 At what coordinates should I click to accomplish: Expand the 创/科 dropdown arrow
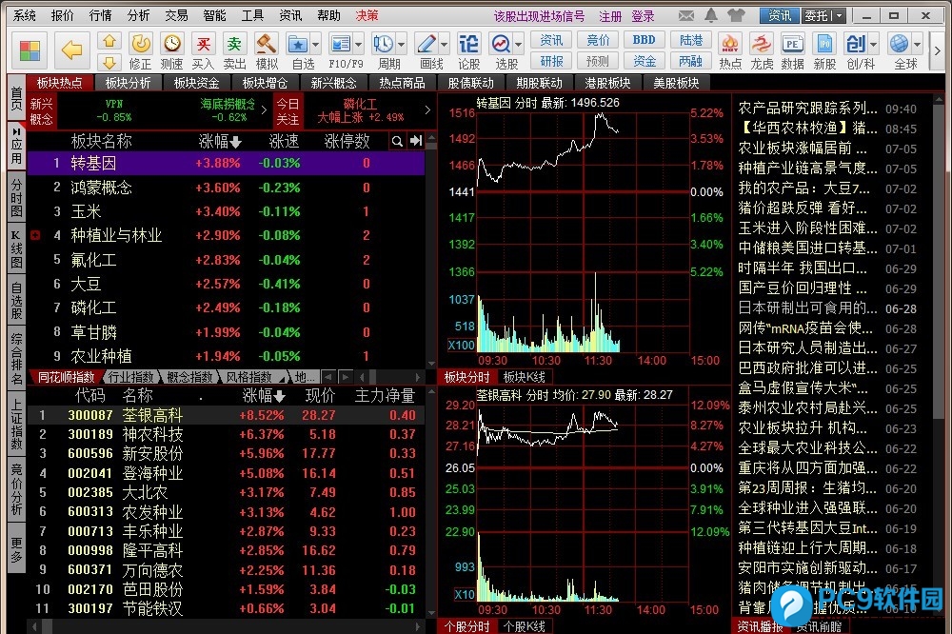(873, 44)
